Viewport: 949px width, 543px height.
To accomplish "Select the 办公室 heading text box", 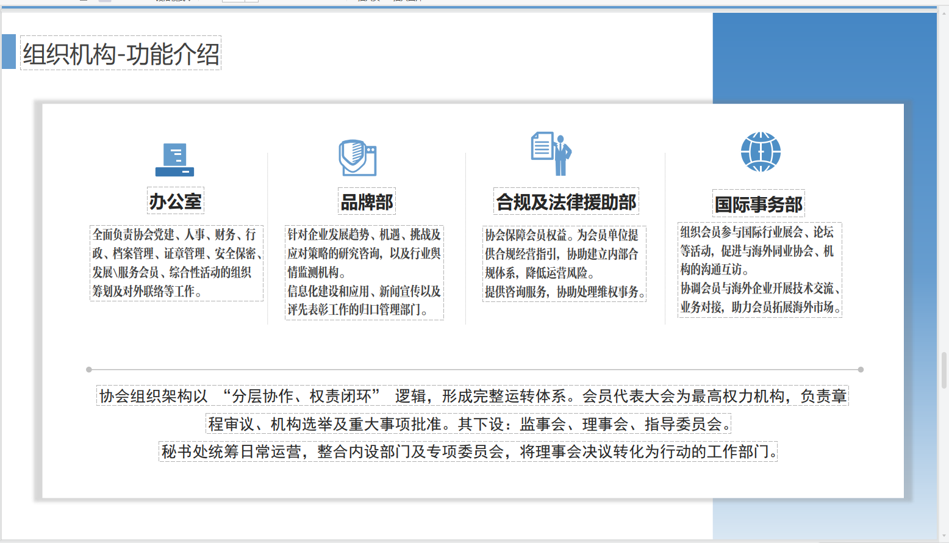I will pyautogui.click(x=175, y=200).
